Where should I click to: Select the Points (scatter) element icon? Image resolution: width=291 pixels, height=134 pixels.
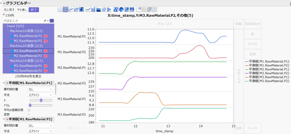click(60, 9)
